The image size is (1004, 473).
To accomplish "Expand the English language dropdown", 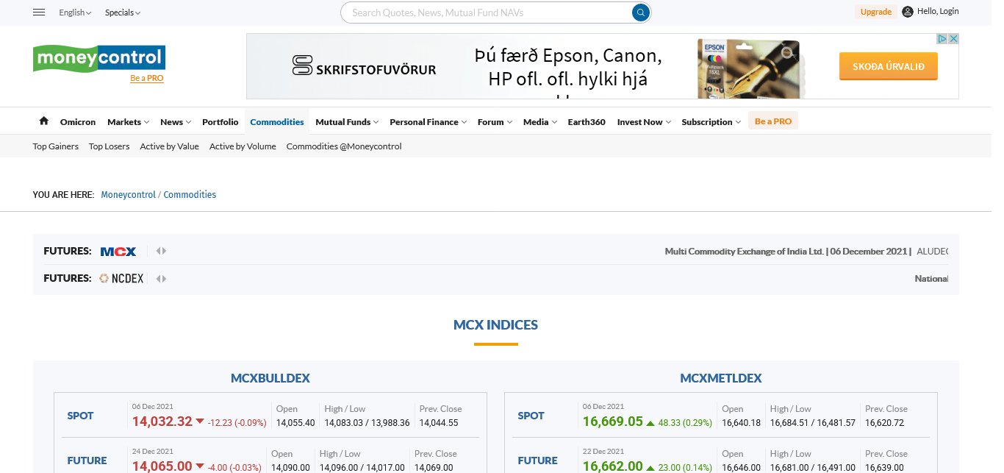I will pyautogui.click(x=75, y=13).
